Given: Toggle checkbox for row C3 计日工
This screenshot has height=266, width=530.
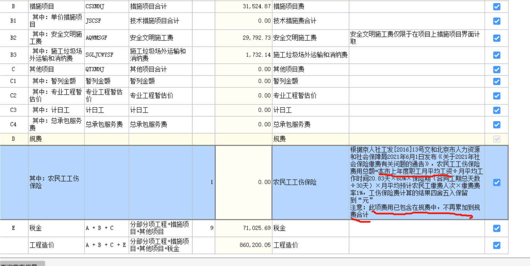Looking at the screenshot, I should tap(496, 110).
